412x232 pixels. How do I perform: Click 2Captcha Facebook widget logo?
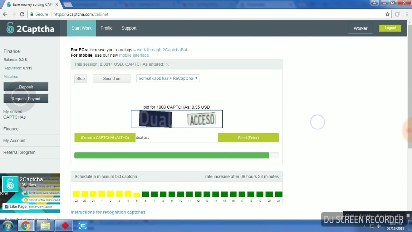point(10,184)
